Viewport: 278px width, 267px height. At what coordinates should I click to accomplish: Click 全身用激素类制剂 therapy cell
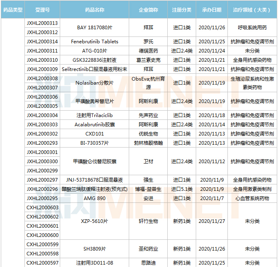coord(252,189)
